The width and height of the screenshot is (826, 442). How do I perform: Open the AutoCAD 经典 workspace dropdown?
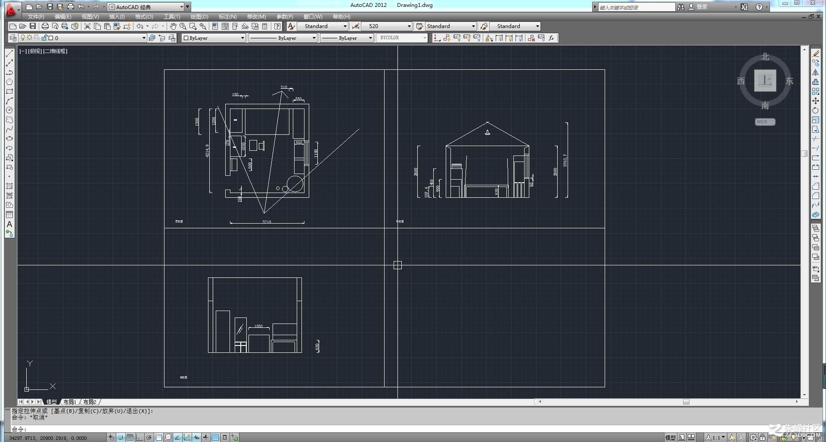click(x=146, y=7)
